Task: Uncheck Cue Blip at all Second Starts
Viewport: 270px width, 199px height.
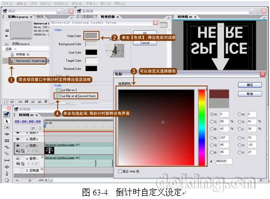Action: pyautogui.click(x=57, y=96)
